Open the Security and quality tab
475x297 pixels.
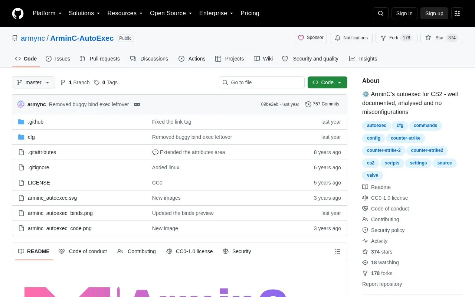310,59
